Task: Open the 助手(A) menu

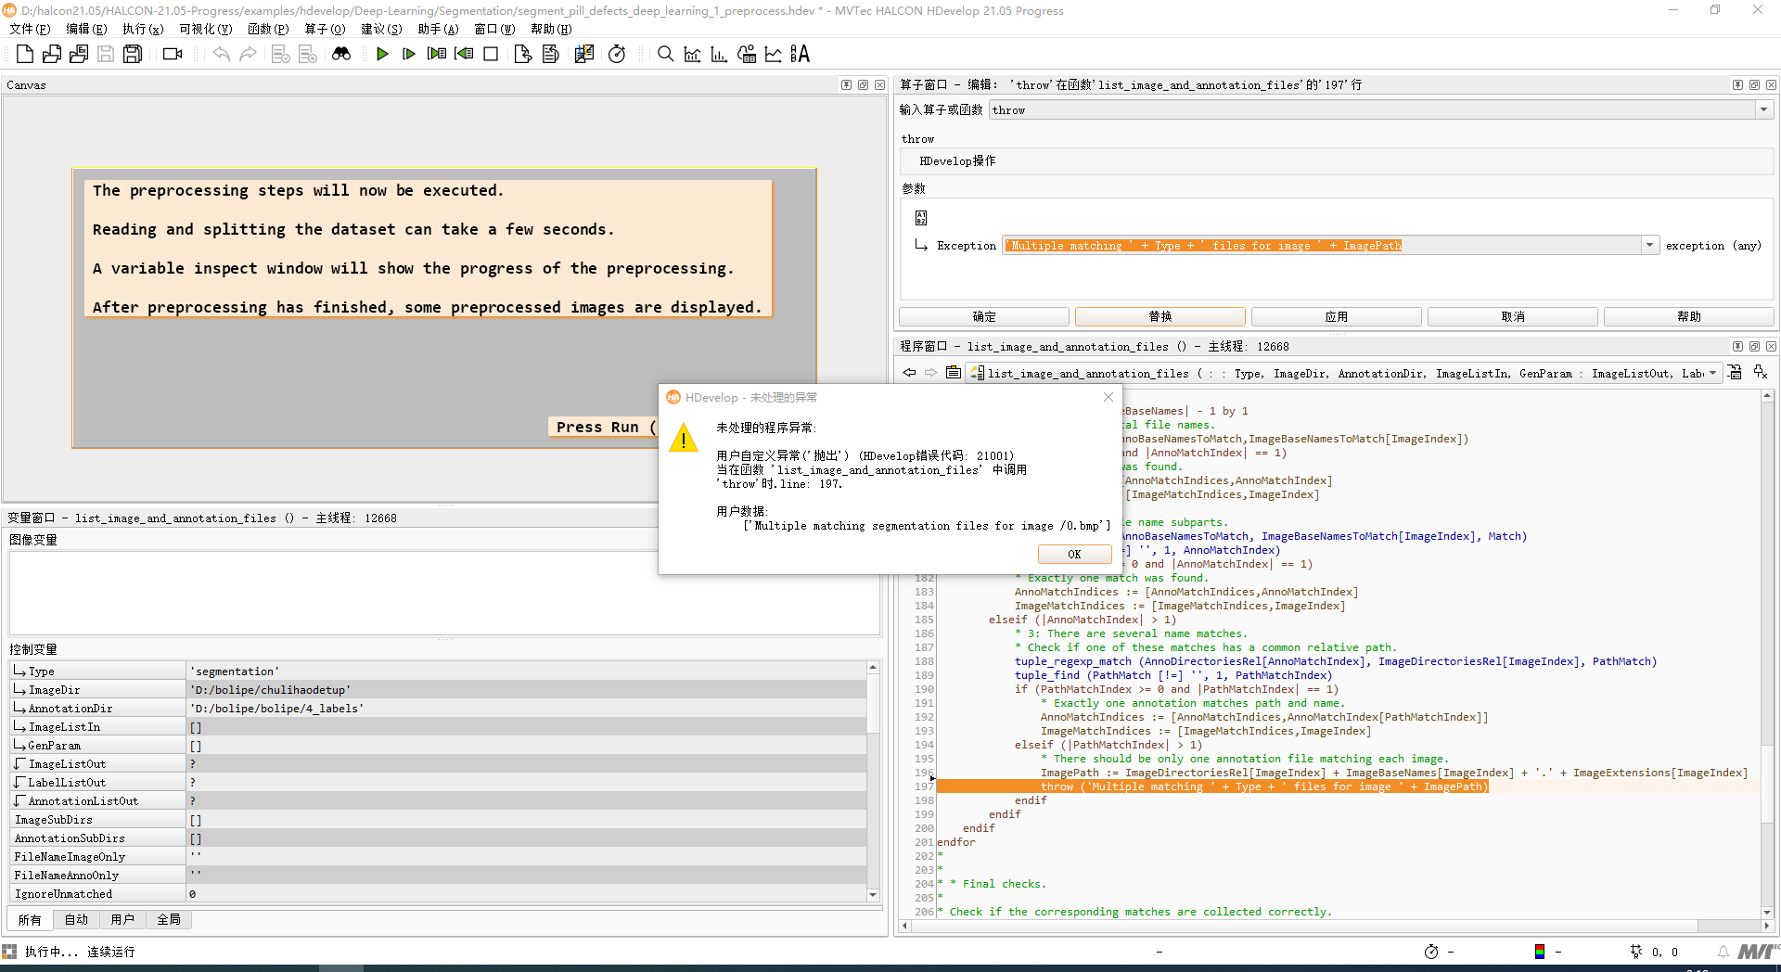Action: [438, 29]
